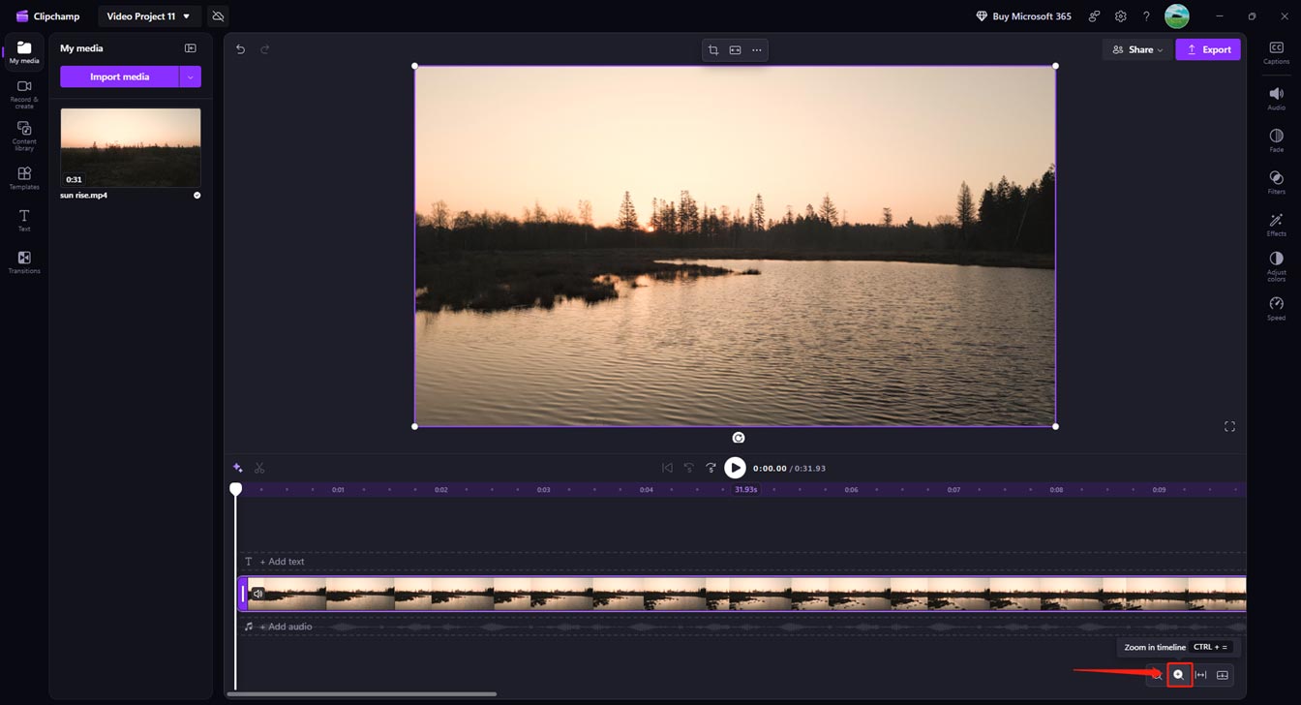The height and width of the screenshot is (705, 1301).
Task: Click the cloud sync off icon
Action: (x=218, y=16)
